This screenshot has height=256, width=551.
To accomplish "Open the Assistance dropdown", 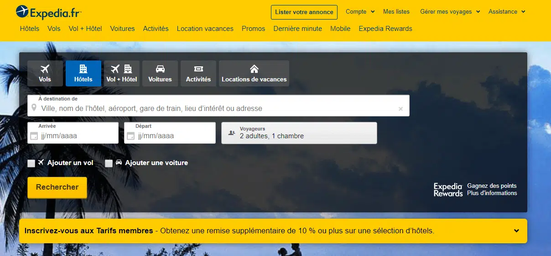I will (x=507, y=11).
